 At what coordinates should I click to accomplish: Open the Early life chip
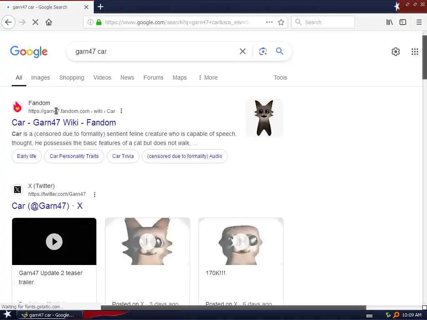click(x=26, y=156)
